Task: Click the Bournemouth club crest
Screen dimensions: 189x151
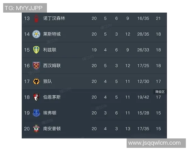Action: point(37,97)
